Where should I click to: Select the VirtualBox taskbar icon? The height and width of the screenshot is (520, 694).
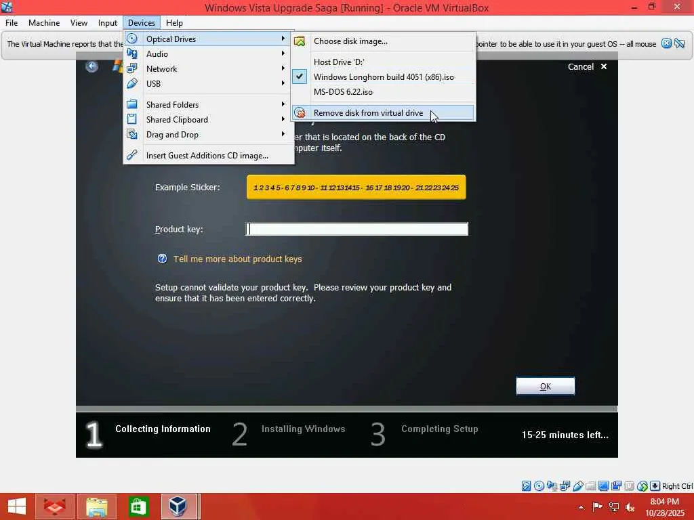click(178, 506)
